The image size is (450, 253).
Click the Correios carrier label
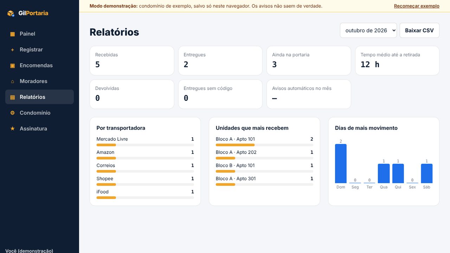coord(106,166)
